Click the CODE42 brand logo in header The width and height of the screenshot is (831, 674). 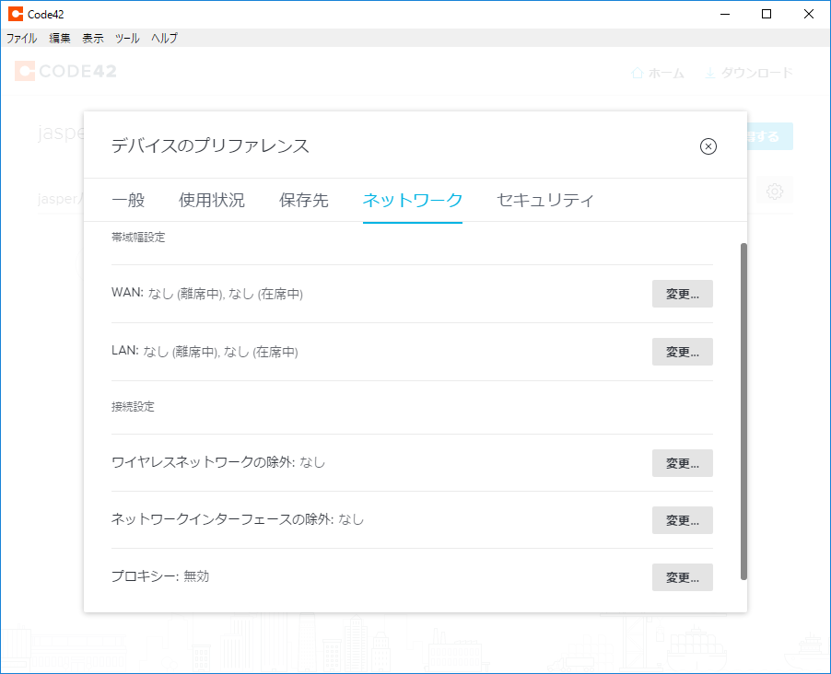click(x=65, y=71)
